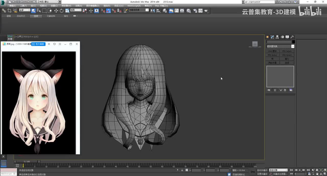This screenshot has width=327, height=176.
Task: Toggle the Angle Snap tool
Action: 108,11
